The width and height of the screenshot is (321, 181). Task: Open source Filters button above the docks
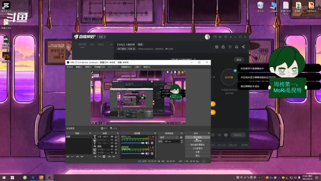[114, 128]
